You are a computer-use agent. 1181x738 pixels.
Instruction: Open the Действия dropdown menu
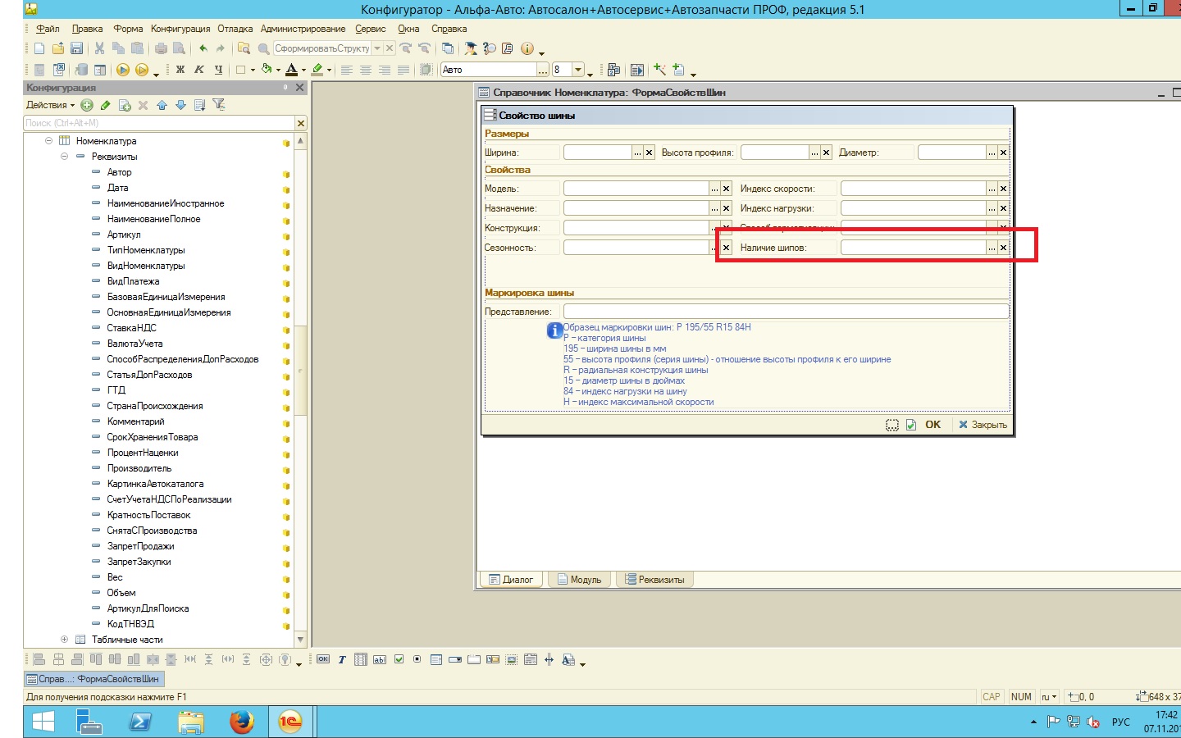50,105
